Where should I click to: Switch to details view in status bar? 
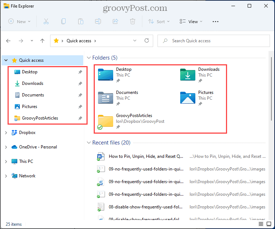pos(261,224)
